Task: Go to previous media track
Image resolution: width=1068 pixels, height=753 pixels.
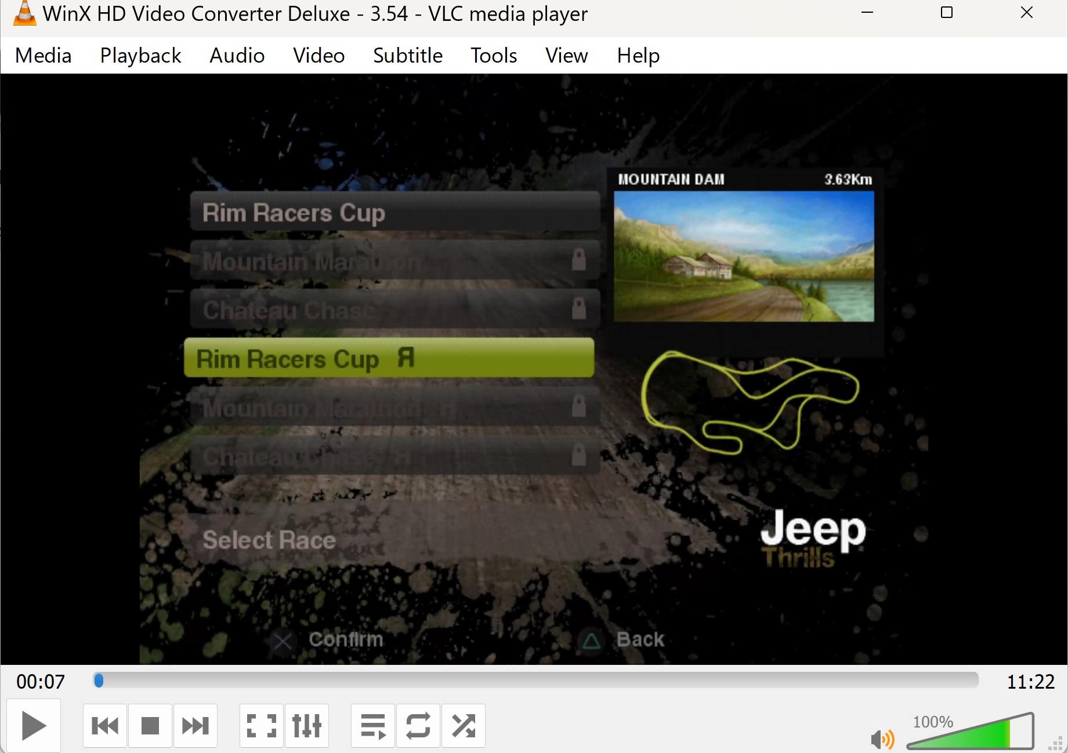Action: click(x=105, y=726)
